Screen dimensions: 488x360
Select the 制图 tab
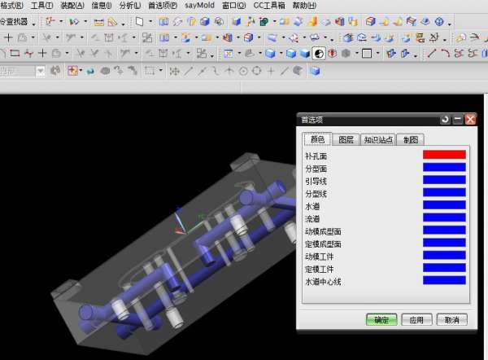point(411,139)
